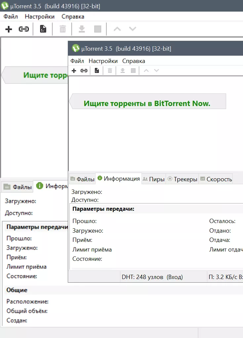Click the Отдано: label in the front window

pos(220,231)
